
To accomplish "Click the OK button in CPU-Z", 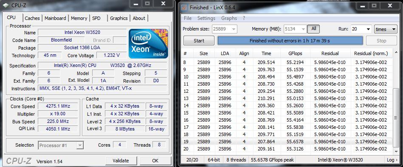I will point(155,161).
